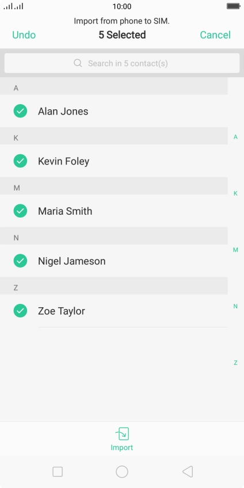Tap Undo at the top left

[24, 35]
